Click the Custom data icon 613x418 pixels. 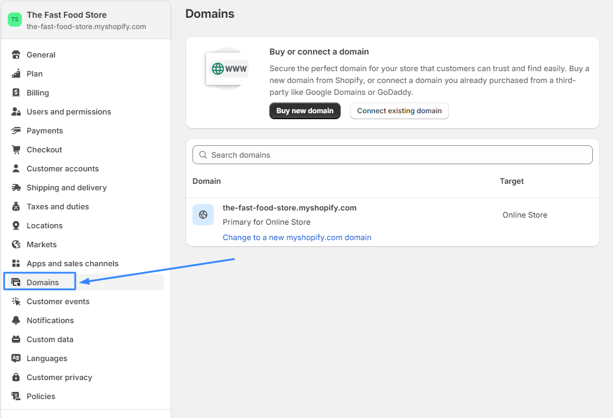[16, 339]
